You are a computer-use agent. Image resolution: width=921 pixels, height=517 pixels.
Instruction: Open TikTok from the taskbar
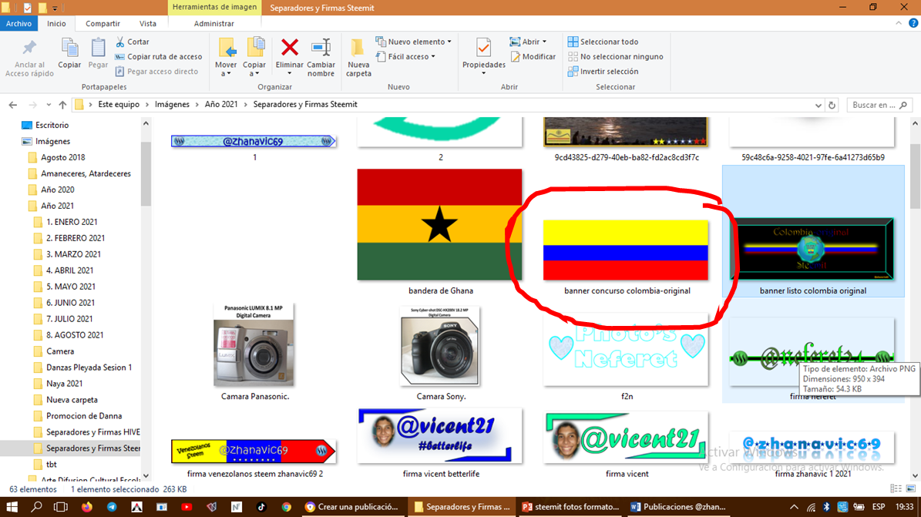(x=261, y=507)
